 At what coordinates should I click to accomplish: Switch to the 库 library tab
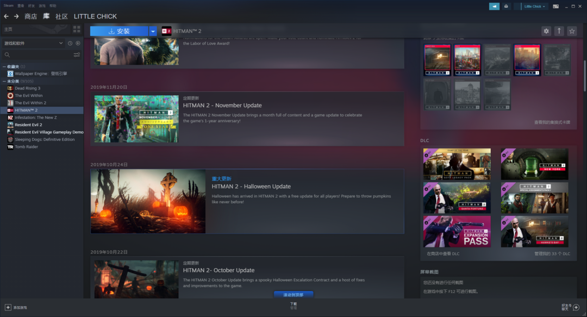point(46,16)
